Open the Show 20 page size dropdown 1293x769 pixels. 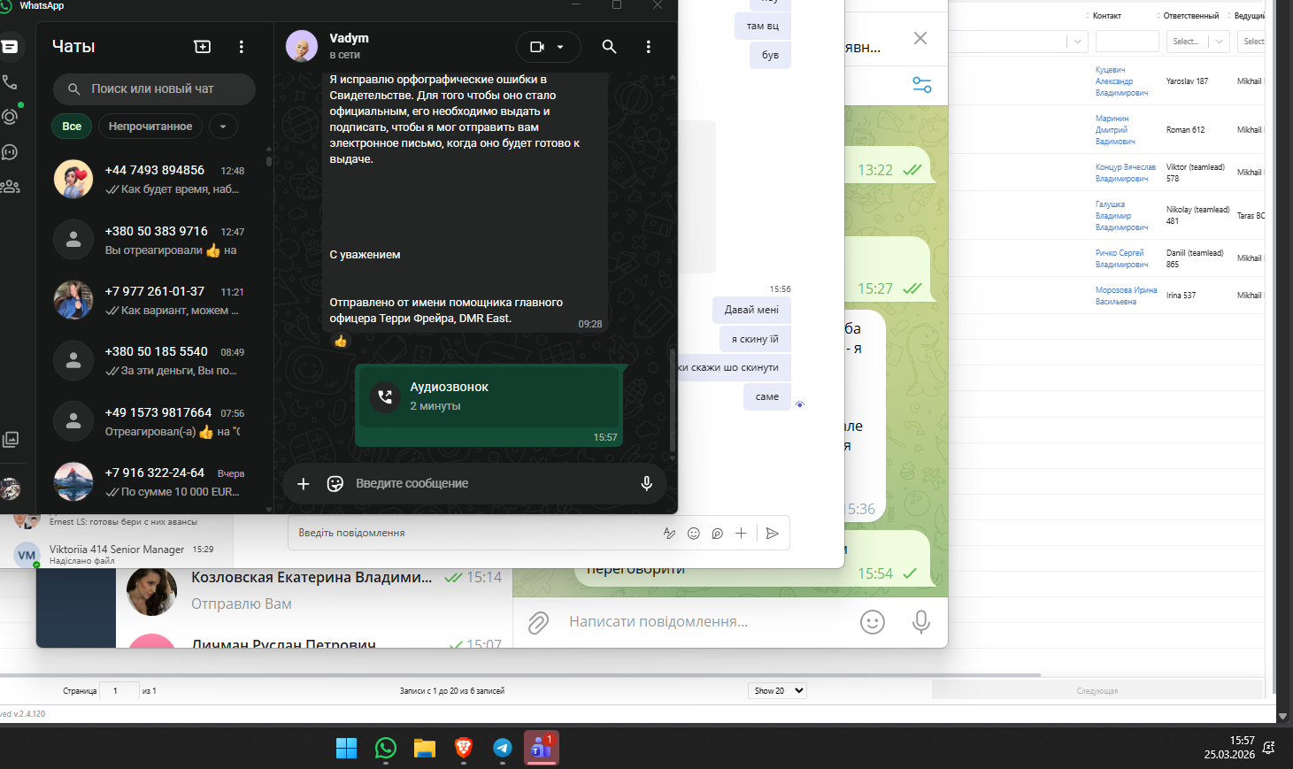coord(778,691)
